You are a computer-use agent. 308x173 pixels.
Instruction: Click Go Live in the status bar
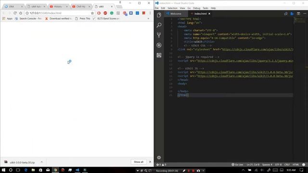pyautogui.click(x=237, y=164)
